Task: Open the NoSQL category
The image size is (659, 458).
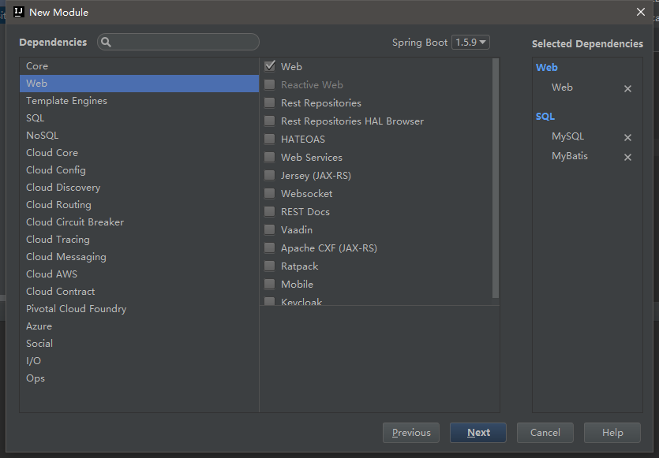Action: pyautogui.click(x=139, y=135)
